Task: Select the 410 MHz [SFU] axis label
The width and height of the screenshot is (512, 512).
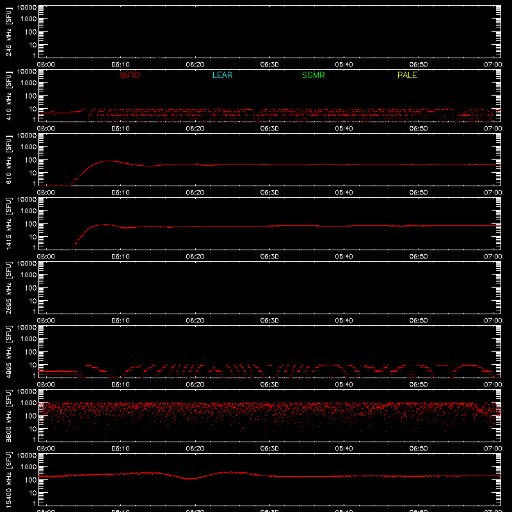Action: (9, 95)
